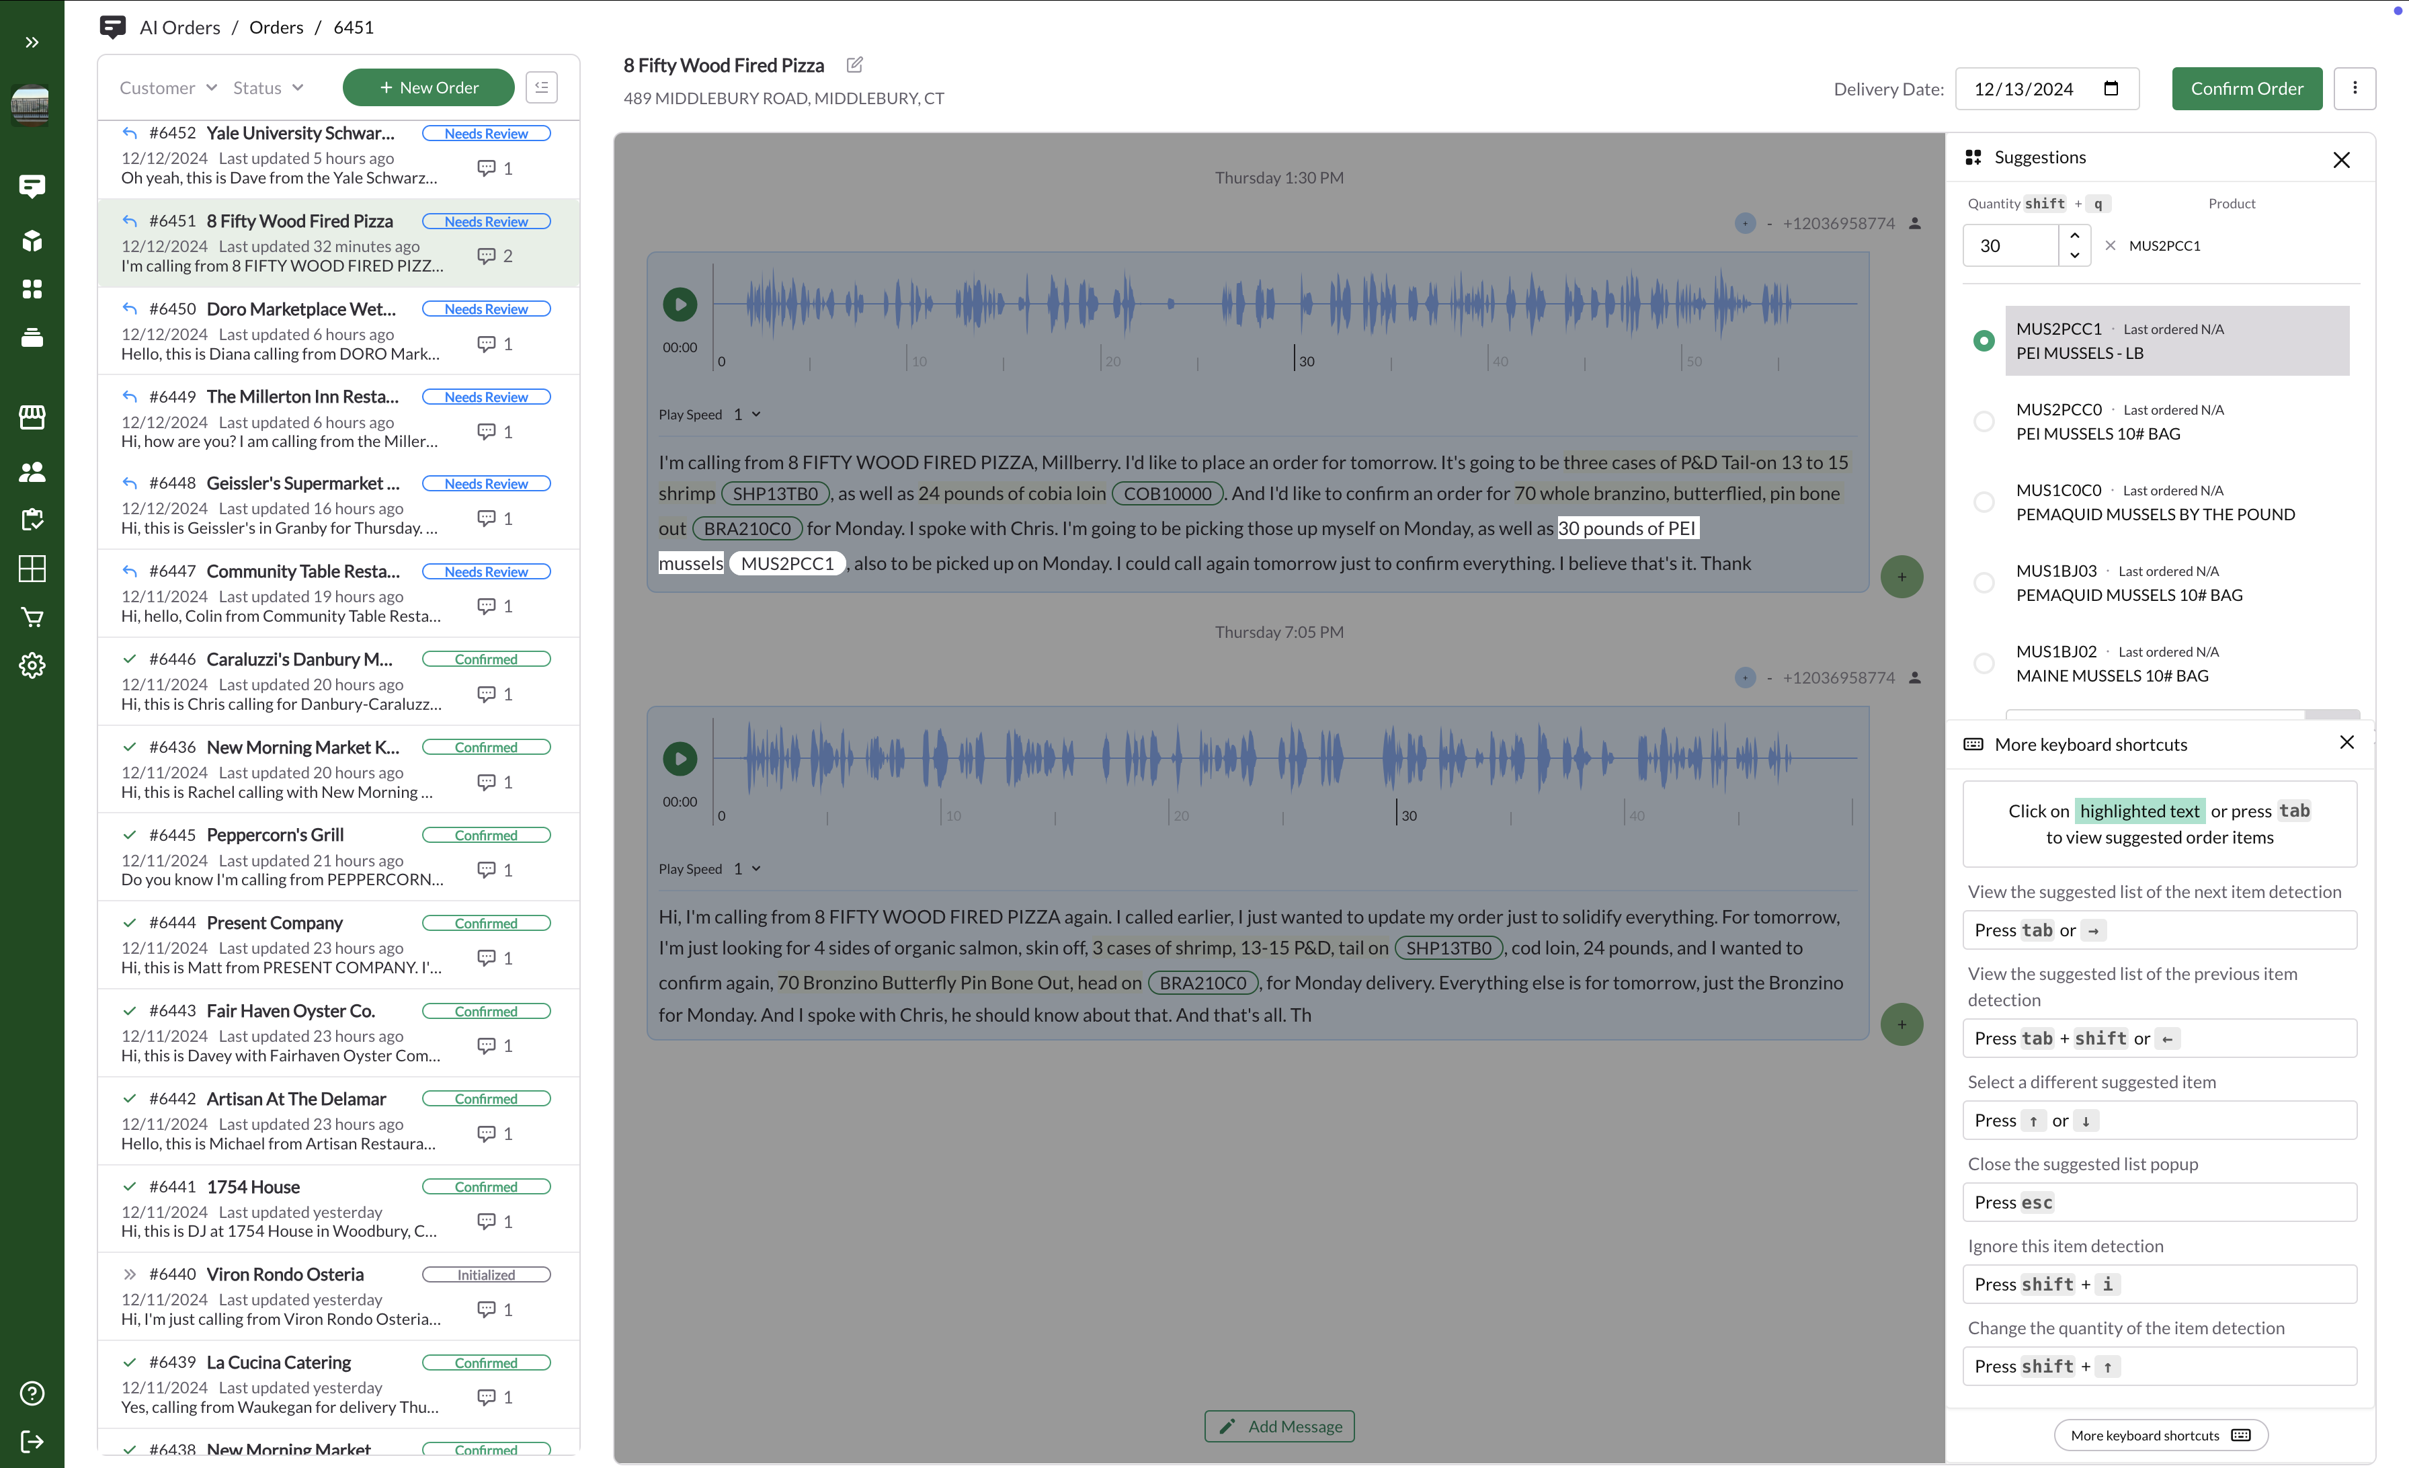Open the shopping cart icon in sidebar

coord(32,618)
